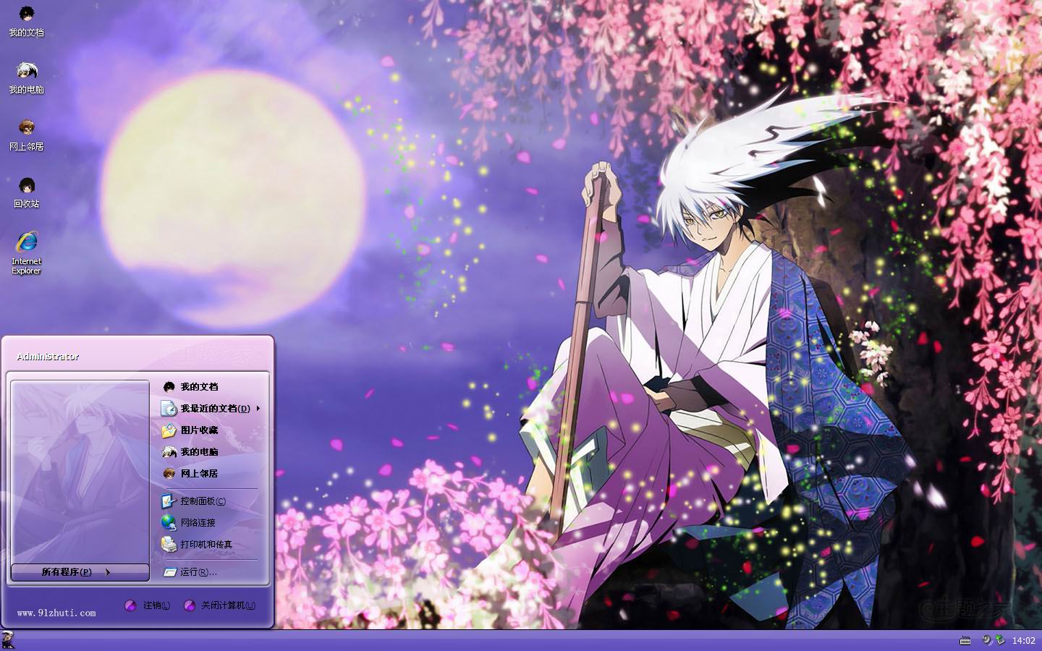Click the keyboard input method tray icon
The height and width of the screenshot is (651, 1042).
[965, 640]
